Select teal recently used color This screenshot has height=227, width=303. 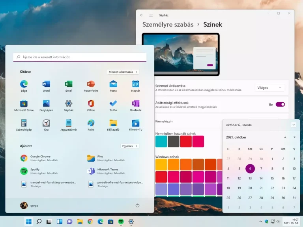point(161,142)
